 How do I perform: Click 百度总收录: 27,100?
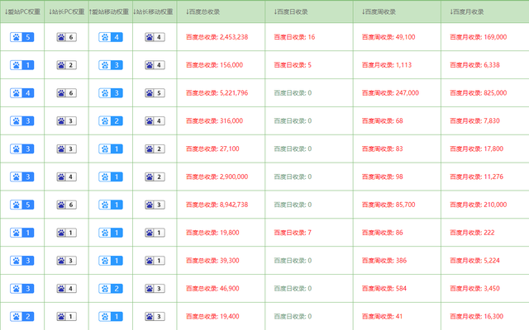(212, 148)
